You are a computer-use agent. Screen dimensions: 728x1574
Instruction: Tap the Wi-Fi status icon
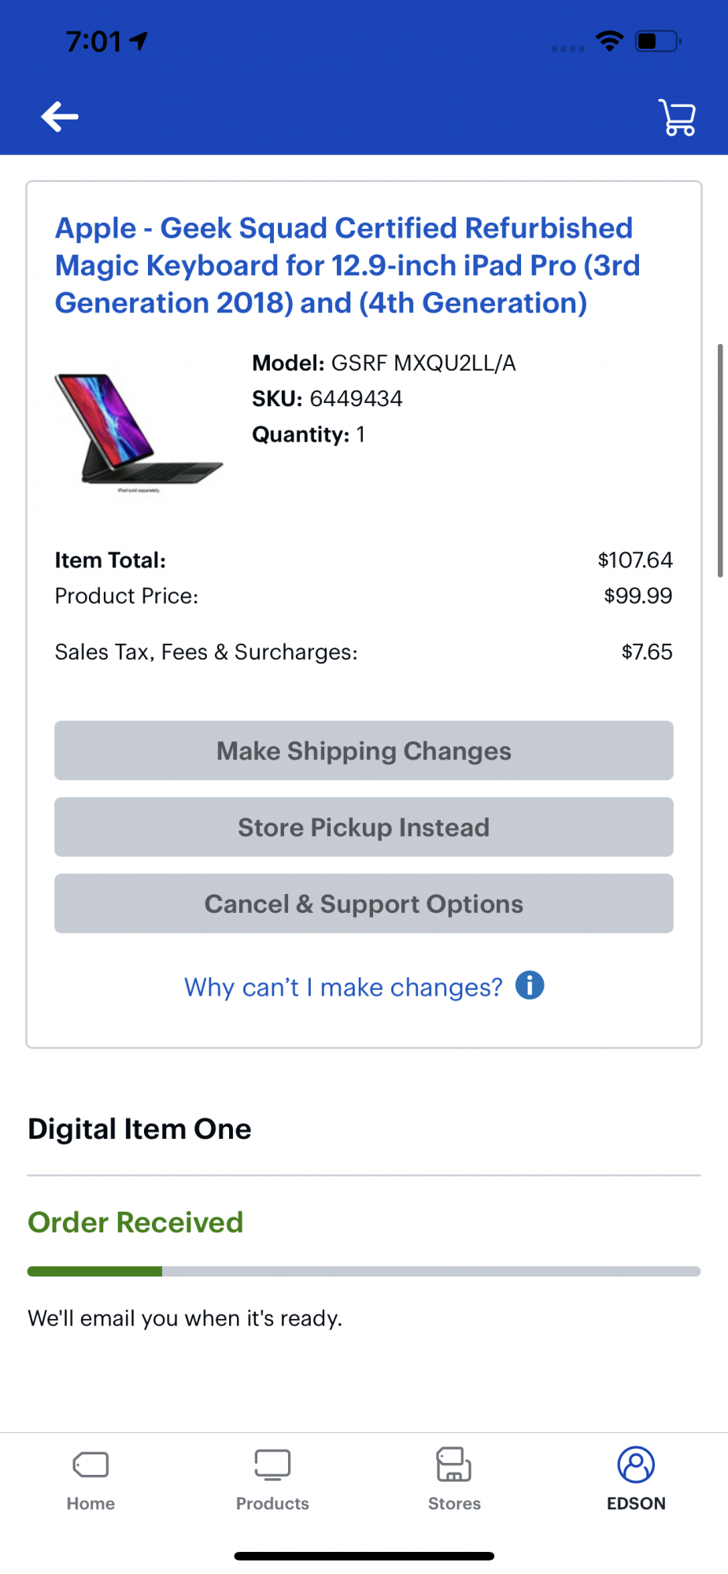click(610, 41)
